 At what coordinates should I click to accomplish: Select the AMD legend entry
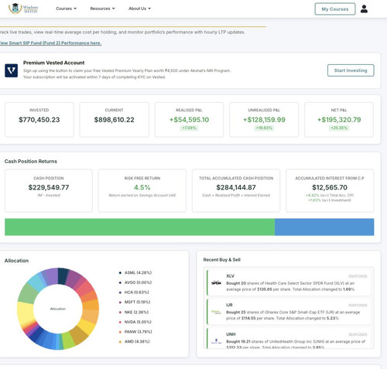[134, 341]
